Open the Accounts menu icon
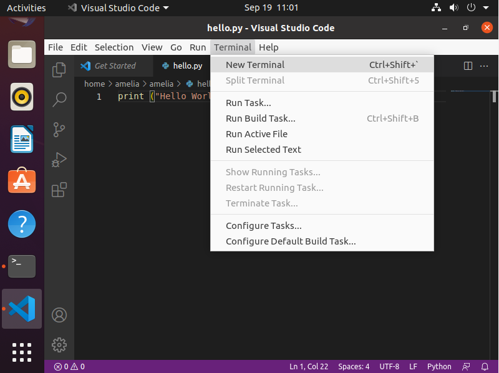This screenshot has height=373, width=499. coord(59,315)
